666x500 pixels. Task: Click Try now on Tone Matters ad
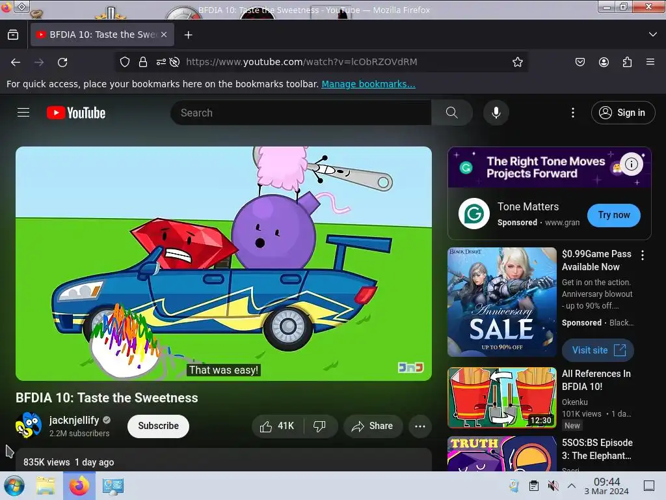click(614, 215)
